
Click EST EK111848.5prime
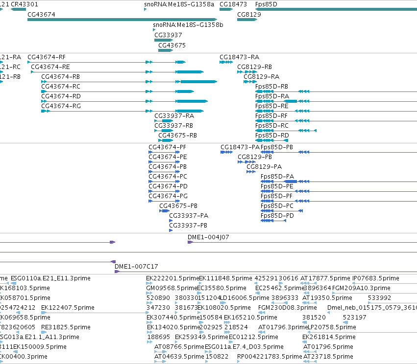click(x=225, y=278)
